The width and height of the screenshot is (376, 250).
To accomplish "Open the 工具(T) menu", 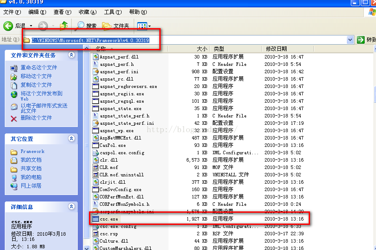I will pyautogui.click(x=113, y=12).
